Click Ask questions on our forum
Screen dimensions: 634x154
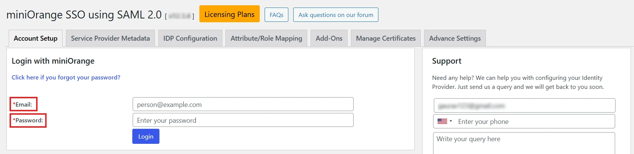click(x=335, y=15)
